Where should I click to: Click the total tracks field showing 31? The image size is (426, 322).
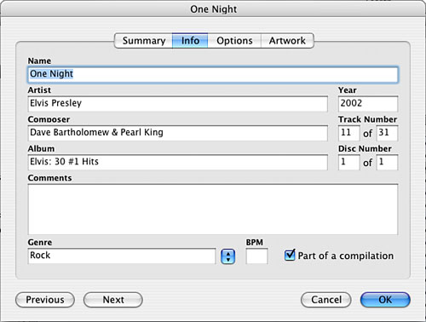click(387, 133)
